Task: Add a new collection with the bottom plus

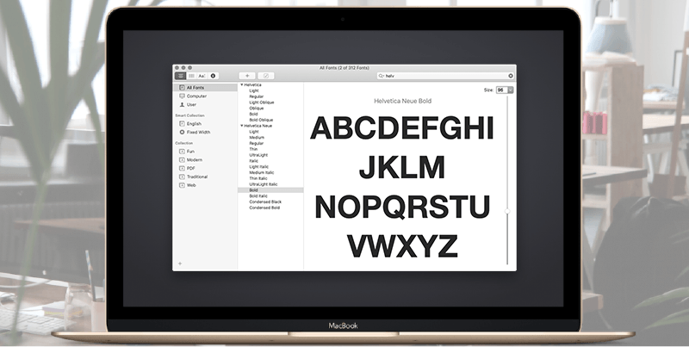Action: (180, 263)
